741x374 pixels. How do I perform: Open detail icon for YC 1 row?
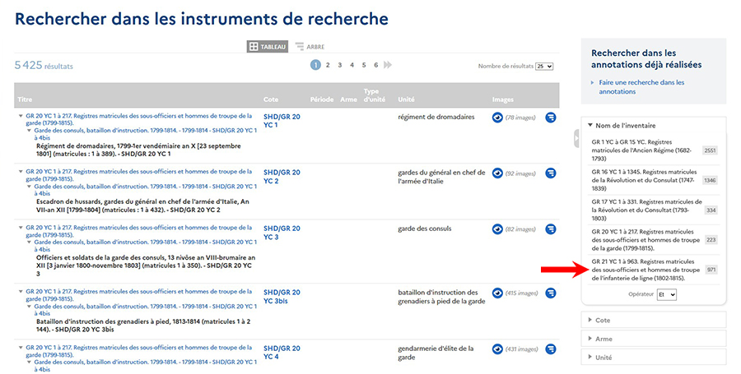550,118
